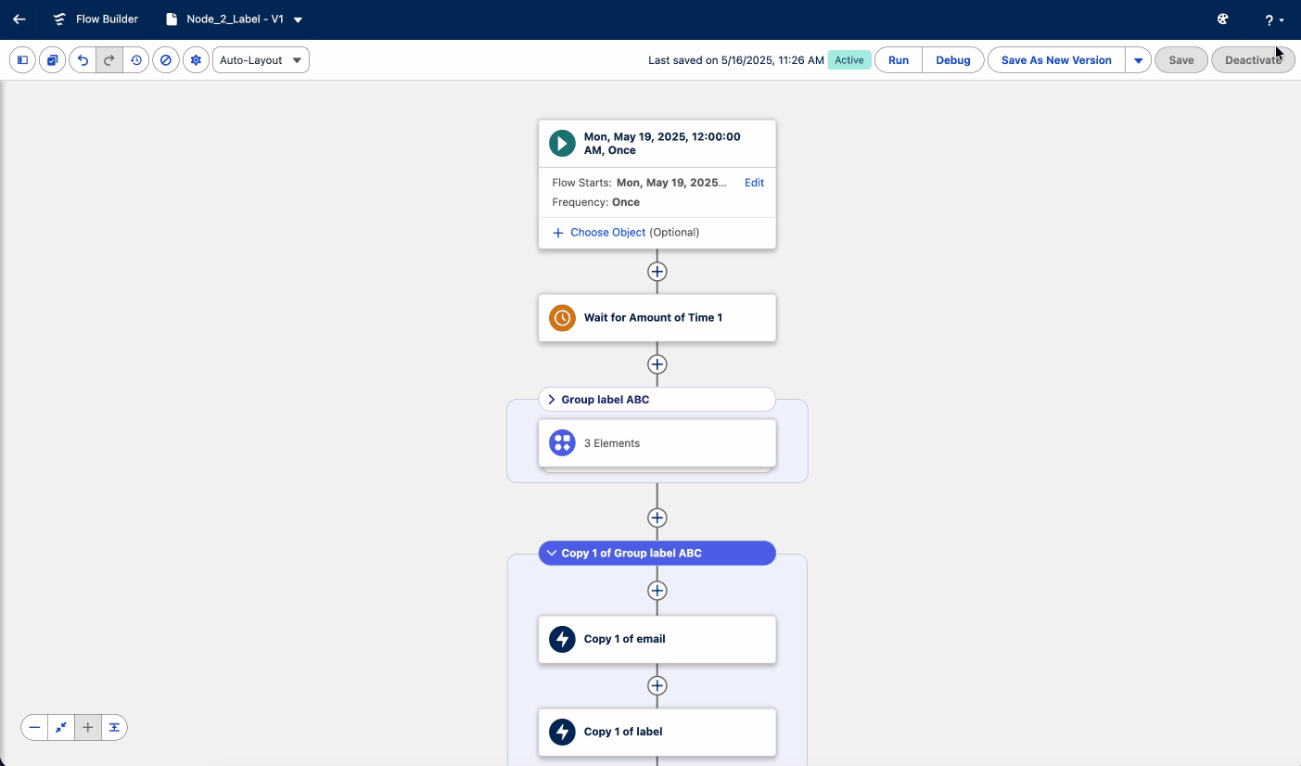
Task: Zoom out the canvas with minus
Action: point(34,728)
